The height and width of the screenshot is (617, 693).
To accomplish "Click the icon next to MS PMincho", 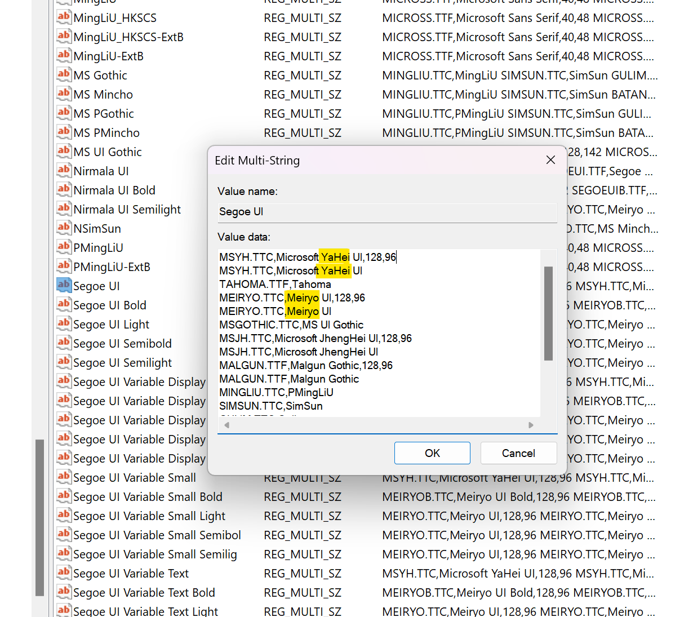I will coord(64,132).
